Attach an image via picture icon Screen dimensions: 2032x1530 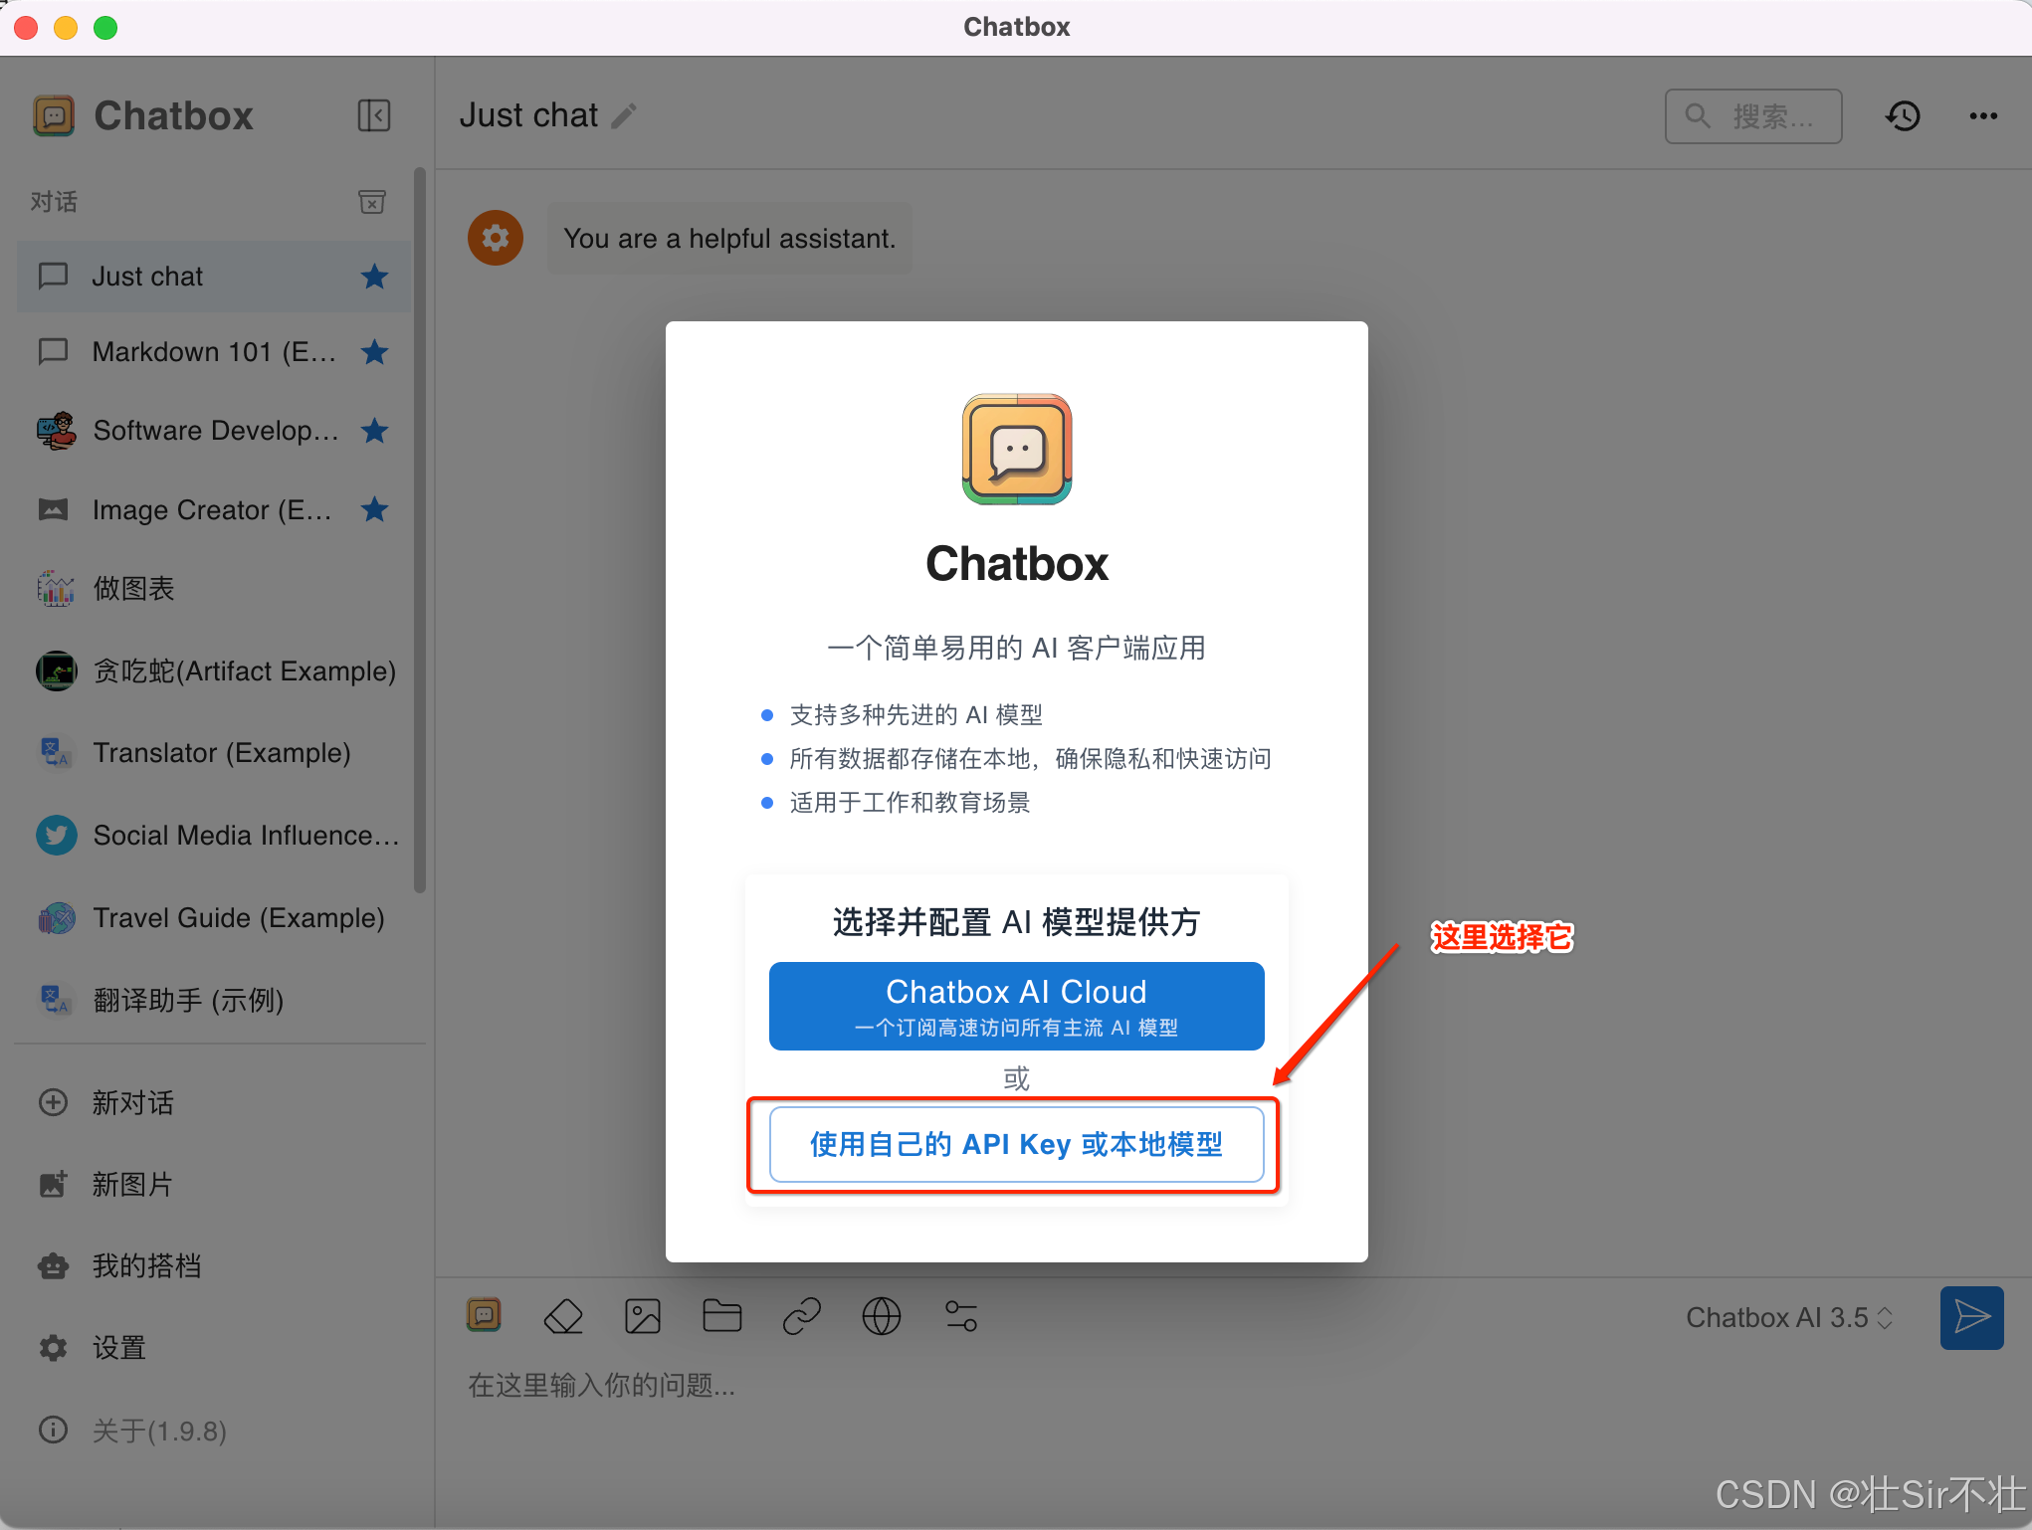[x=642, y=1316]
